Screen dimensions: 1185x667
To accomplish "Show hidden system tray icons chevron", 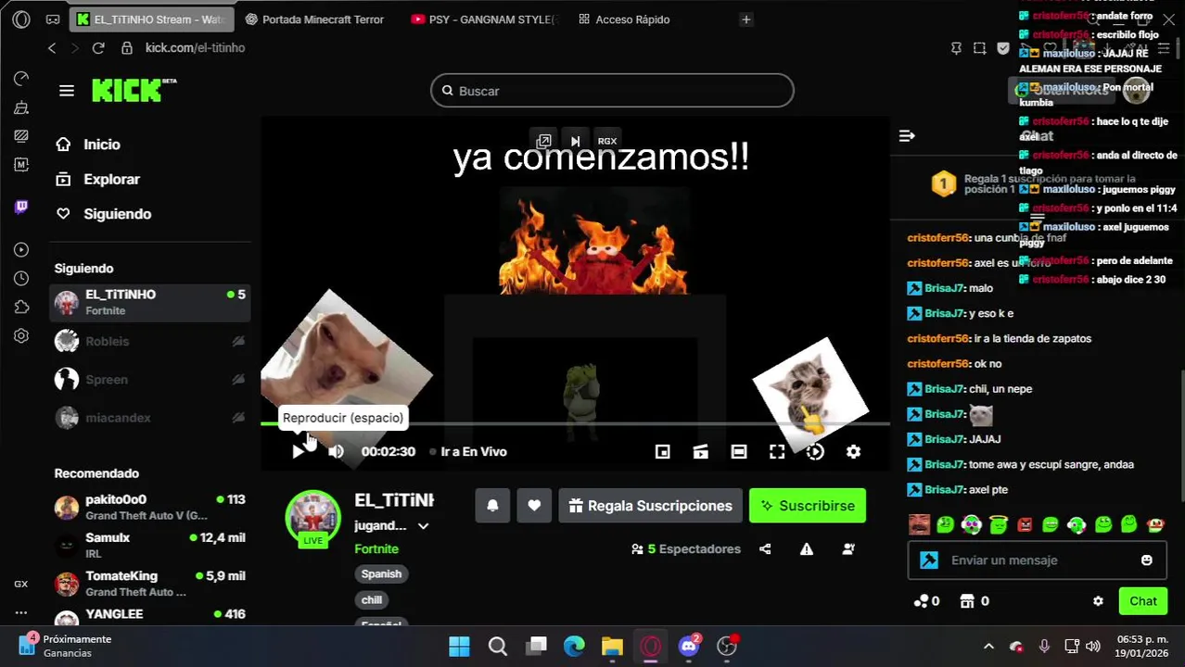I will tap(988, 646).
